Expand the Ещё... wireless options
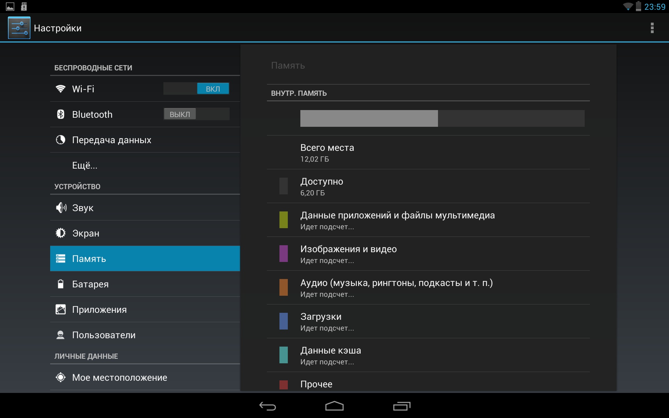The height and width of the screenshot is (418, 669). click(x=85, y=165)
